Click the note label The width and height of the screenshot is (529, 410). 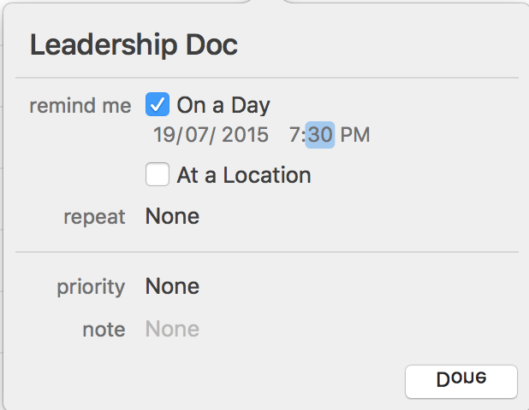click(x=104, y=330)
